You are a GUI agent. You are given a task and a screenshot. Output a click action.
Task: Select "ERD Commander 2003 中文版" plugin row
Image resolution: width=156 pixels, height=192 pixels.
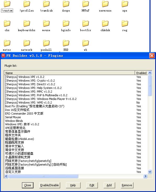(76, 114)
